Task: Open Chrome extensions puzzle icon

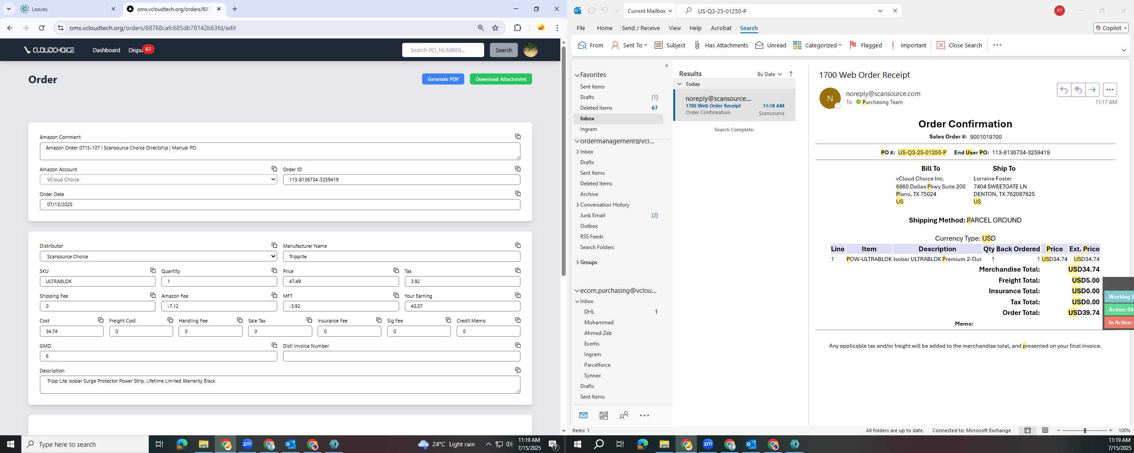Action: coord(517,28)
